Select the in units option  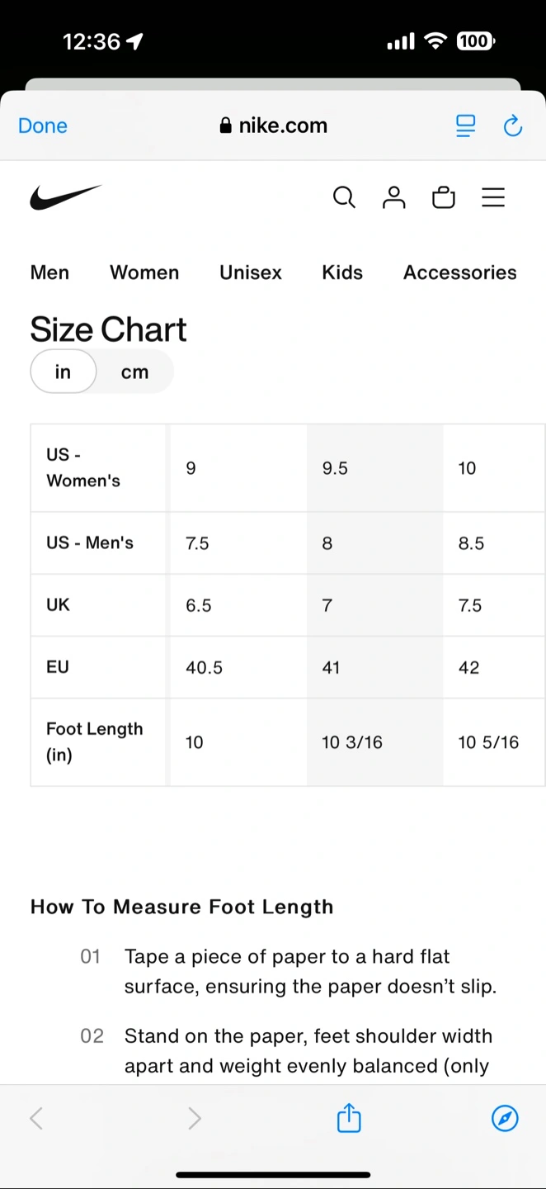(64, 372)
